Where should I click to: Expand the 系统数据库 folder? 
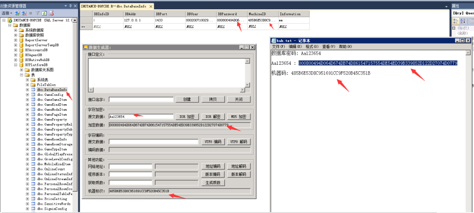pos(16,30)
